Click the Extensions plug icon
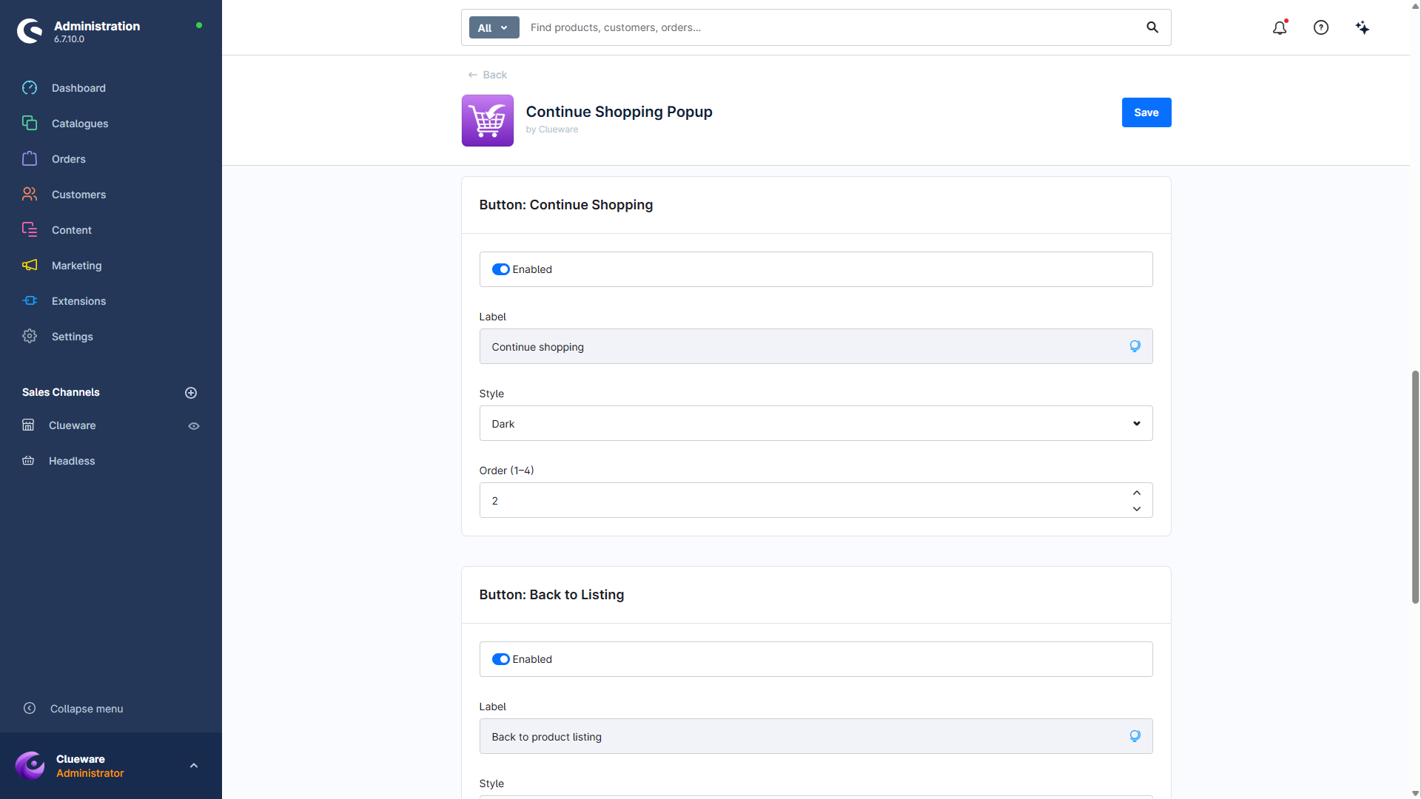 30,301
